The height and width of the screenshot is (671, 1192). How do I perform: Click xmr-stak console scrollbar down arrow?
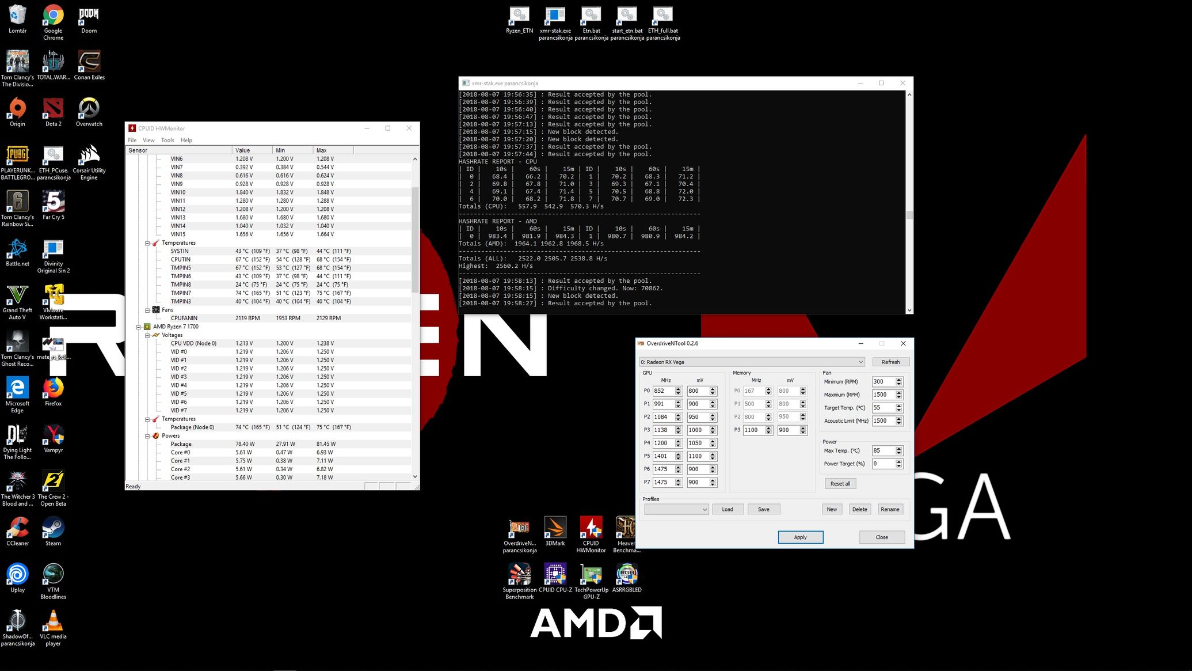point(909,310)
